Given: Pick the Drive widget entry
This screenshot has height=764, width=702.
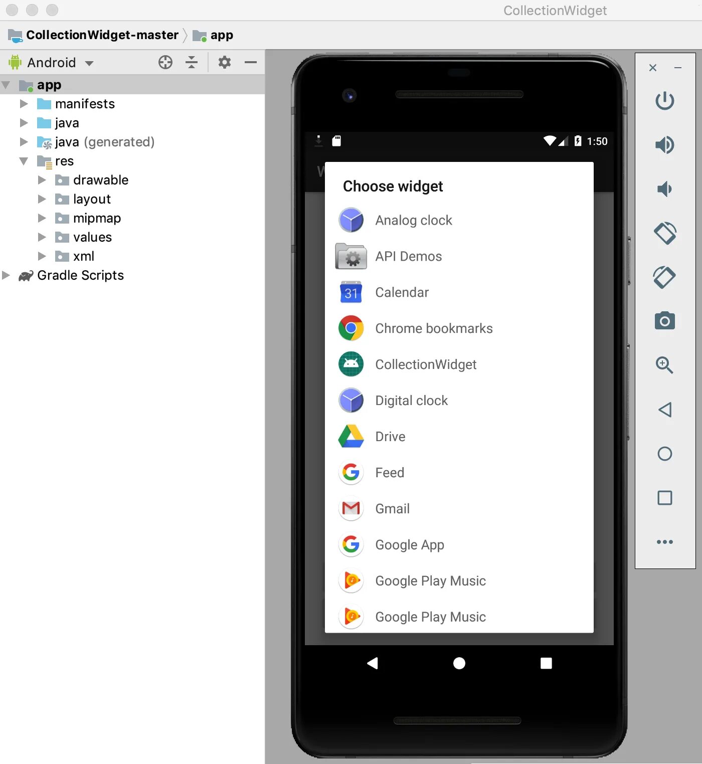Looking at the screenshot, I should coord(459,437).
